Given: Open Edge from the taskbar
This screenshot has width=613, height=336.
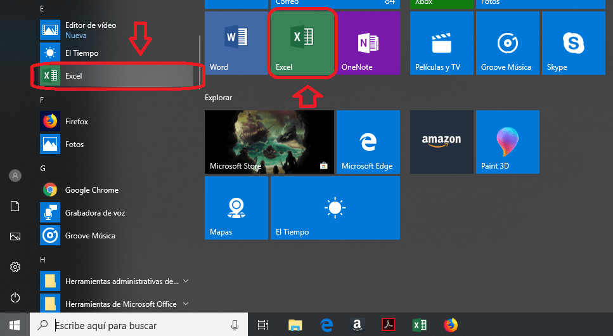Looking at the screenshot, I should (326, 325).
